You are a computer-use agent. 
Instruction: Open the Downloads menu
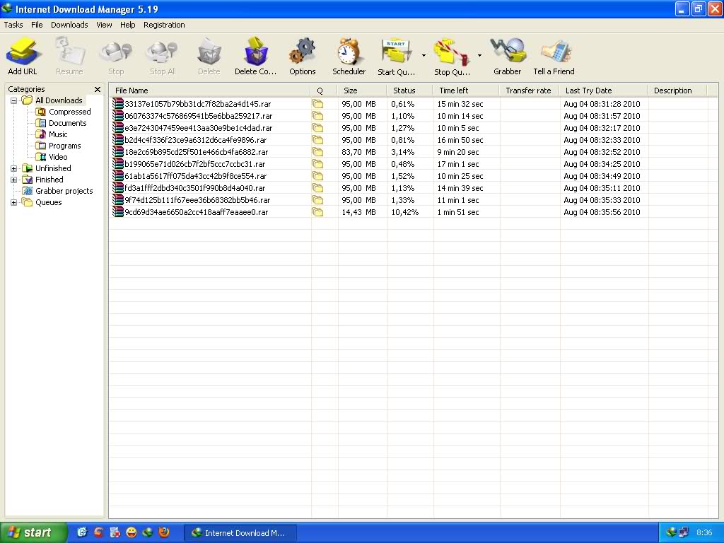click(69, 25)
